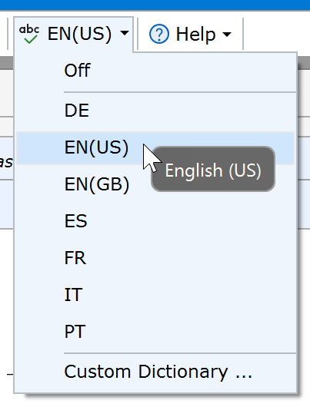Click the abc spellcheck checkmark icon

29,34
